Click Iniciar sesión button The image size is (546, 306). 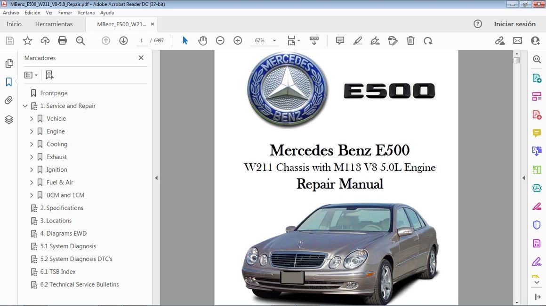point(514,24)
